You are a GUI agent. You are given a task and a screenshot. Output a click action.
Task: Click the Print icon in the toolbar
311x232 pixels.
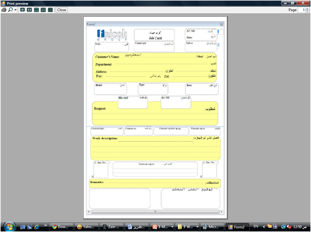tap(4, 10)
